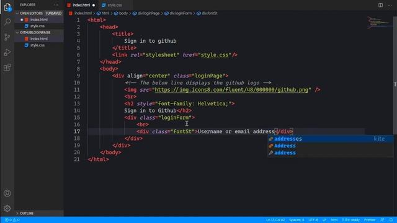This screenshot has height=223, width=397.
Task: Open the Manage gear icon
Action: pyautogui.click(x=7, y=208)
